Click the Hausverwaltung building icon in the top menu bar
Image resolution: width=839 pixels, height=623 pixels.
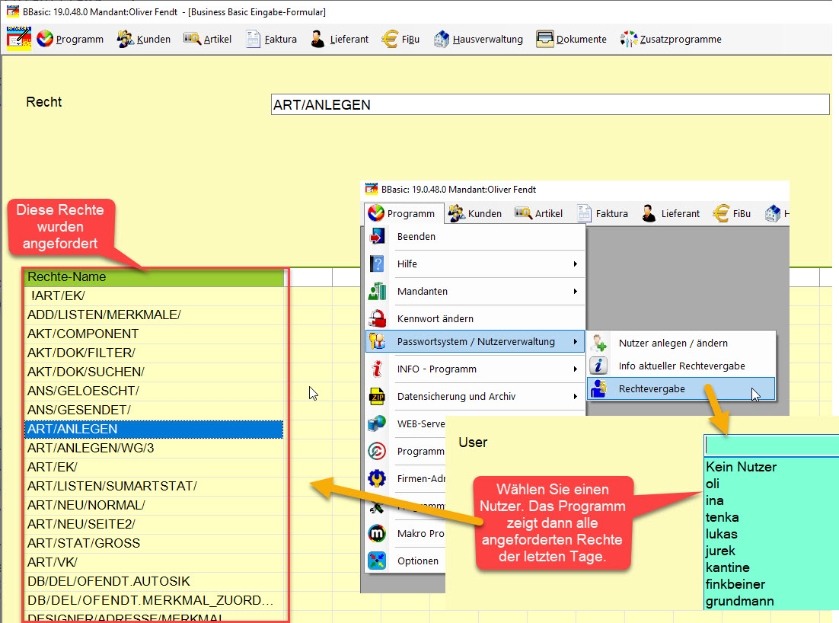pos(442,39)
